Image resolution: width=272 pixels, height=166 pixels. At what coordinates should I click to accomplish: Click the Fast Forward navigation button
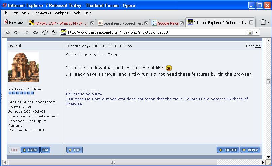[x=35, y=32]
